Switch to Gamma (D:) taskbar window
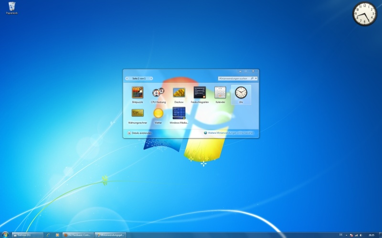The image size is (382, 238). click(28, 235)
